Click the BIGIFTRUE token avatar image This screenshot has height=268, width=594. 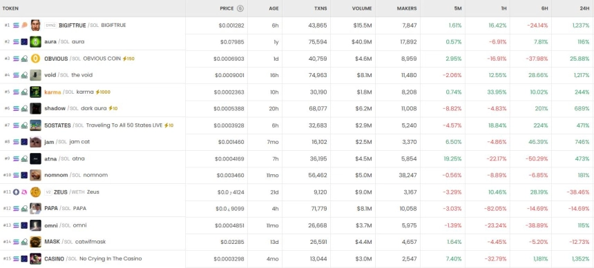click(35, 25)
